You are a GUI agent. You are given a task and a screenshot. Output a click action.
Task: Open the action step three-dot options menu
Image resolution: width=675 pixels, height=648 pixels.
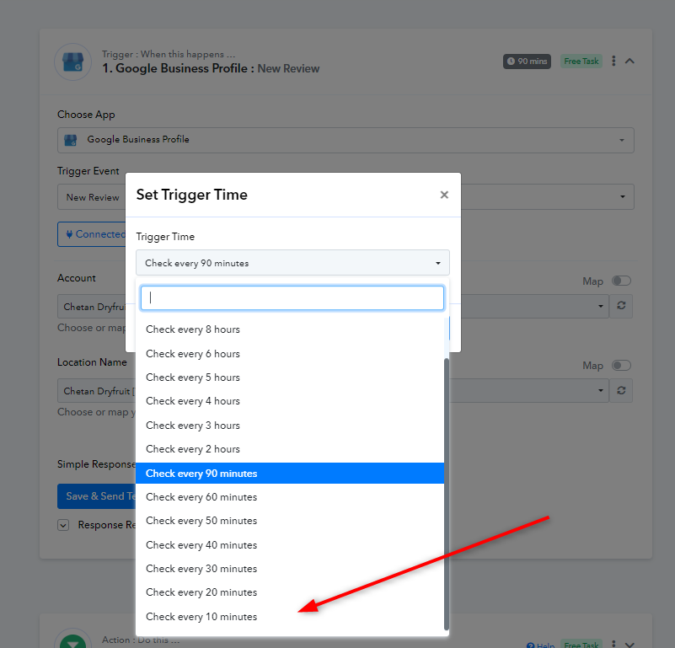click(613, 644)
